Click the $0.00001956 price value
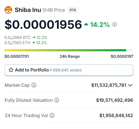The width and height of the screenshot is (139, 129). click(43, 25)
